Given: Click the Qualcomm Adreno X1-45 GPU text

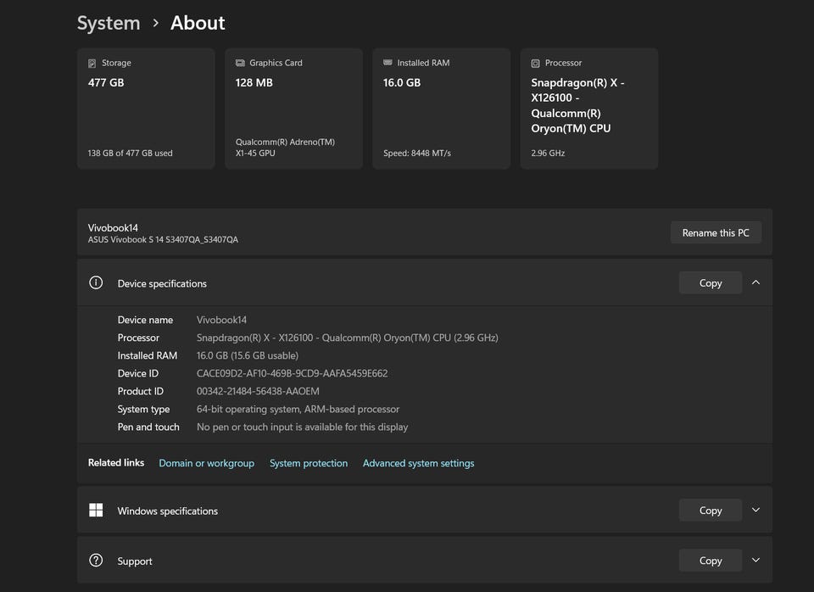Looking at the screenshot, I should [x=285, y=148].
